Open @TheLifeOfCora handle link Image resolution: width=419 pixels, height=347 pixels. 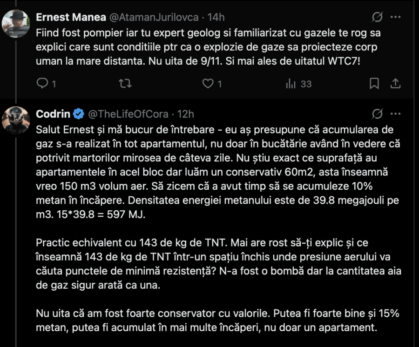(128, 113)
